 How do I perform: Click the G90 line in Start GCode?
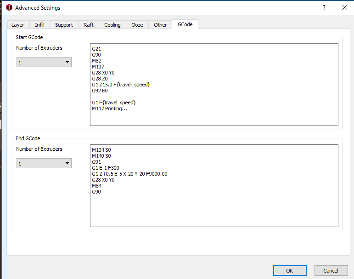(x=96, y=55)
